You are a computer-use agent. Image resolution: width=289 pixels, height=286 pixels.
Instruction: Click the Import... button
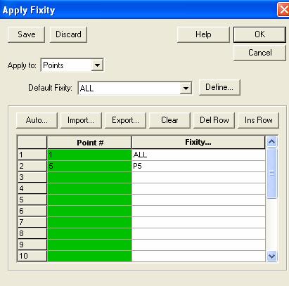pos(81,120)
